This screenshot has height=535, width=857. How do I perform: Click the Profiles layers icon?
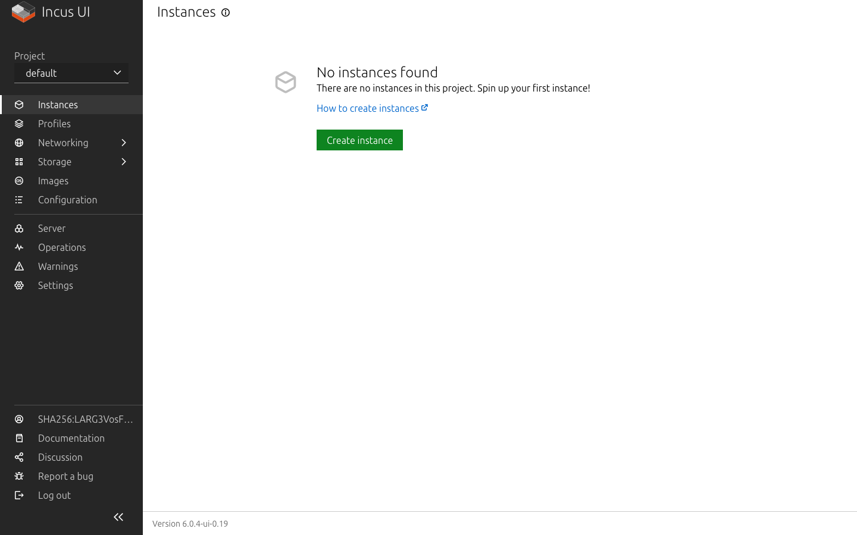coord(19,124)
